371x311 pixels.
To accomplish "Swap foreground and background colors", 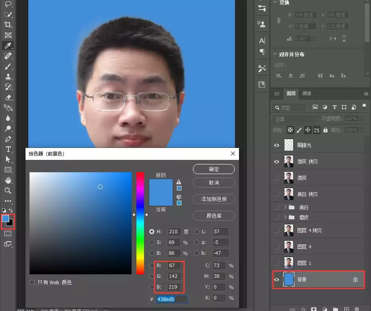I will click(x=11, y=210).
